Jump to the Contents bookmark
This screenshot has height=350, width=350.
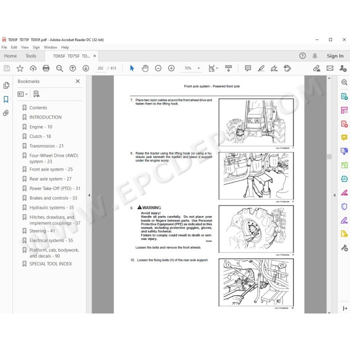coord(38,108)
